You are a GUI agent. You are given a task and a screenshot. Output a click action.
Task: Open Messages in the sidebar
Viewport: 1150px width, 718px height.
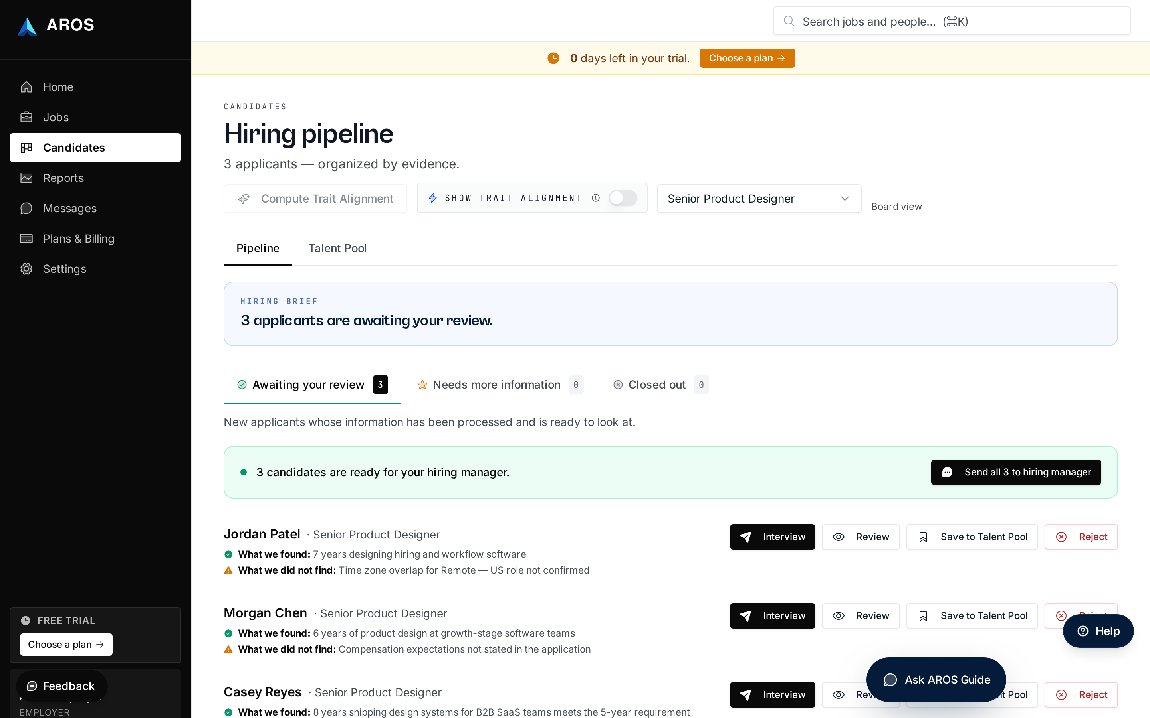click(95, 209)
